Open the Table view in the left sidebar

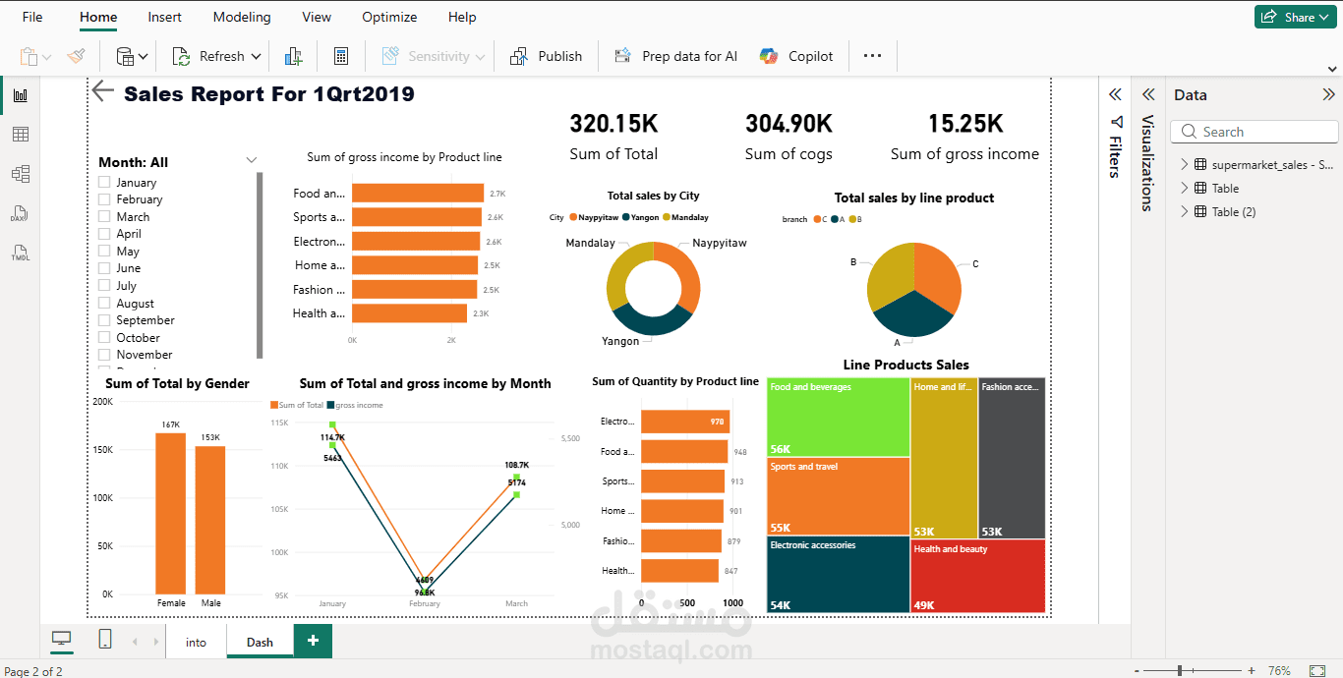(21, 134)
